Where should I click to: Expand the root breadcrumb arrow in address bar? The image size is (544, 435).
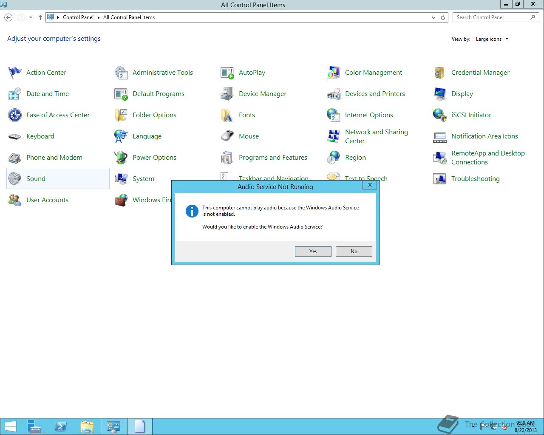click(x=58, y=17)
